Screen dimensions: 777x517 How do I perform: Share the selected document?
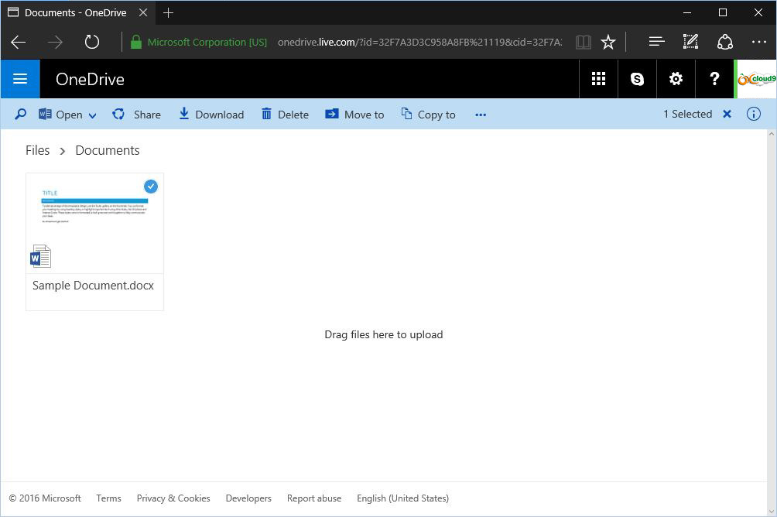click(x=136, y=115)
